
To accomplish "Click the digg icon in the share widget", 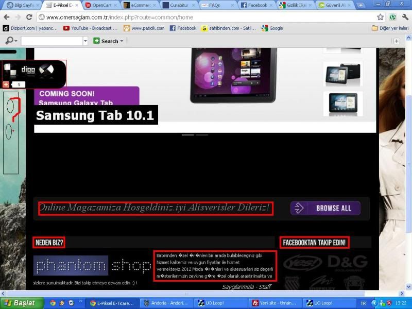I will [x=28, y=70].
